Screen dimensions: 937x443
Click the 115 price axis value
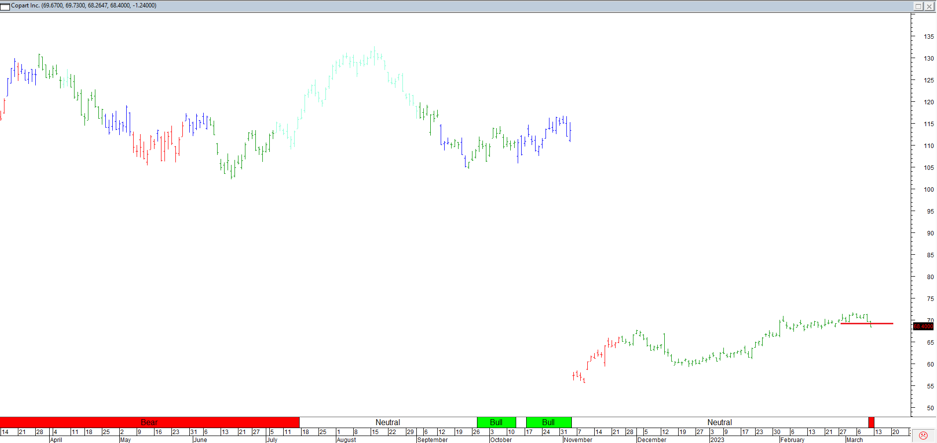click(929, 124)
